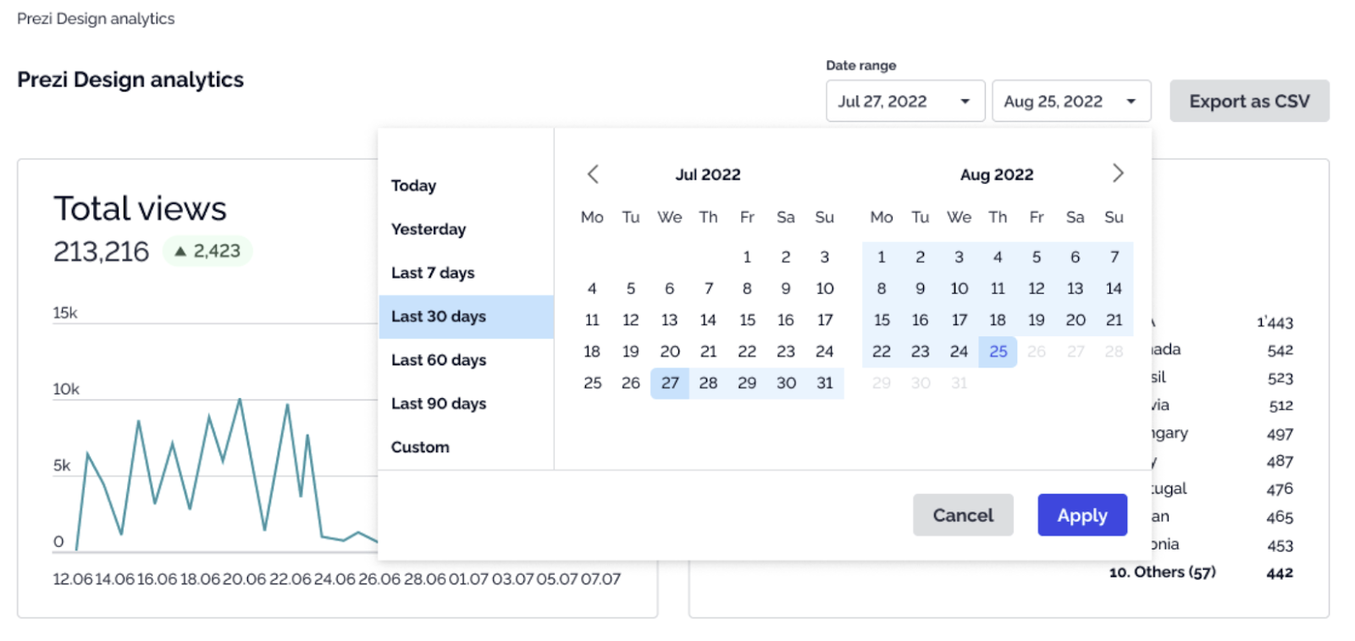The image size is (1355, 641).
Task: Select the Yesterday preset
Action: [428, 229]
